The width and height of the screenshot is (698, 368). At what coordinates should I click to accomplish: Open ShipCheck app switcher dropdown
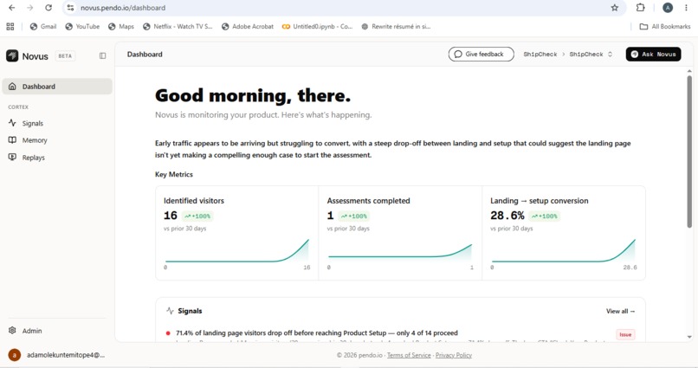tap(591, 55)
